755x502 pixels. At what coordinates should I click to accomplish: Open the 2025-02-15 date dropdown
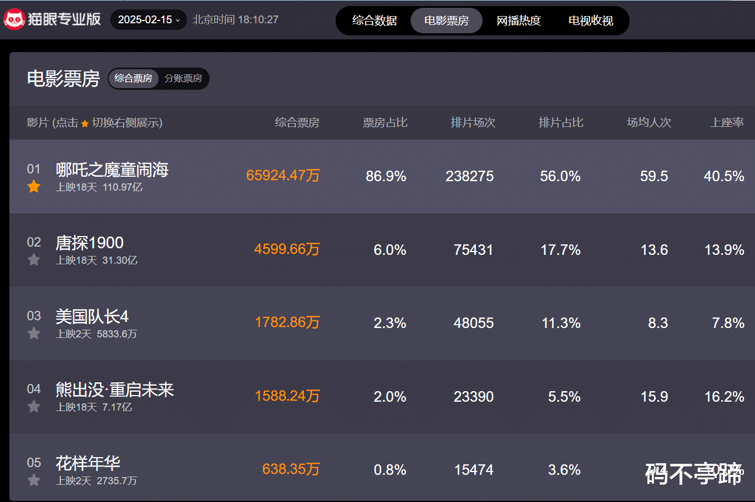[x=149, y=20]
